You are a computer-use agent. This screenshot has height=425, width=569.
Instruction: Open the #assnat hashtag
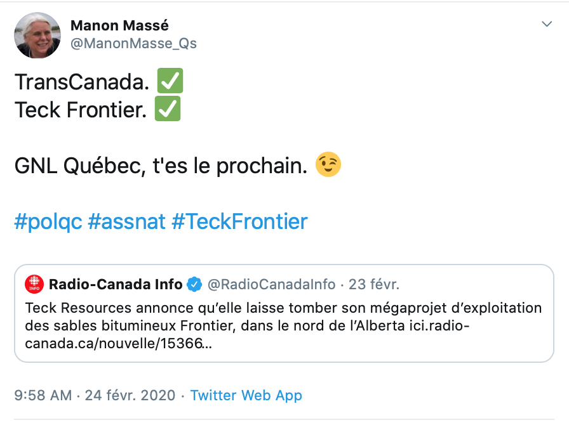coord(126,221)
